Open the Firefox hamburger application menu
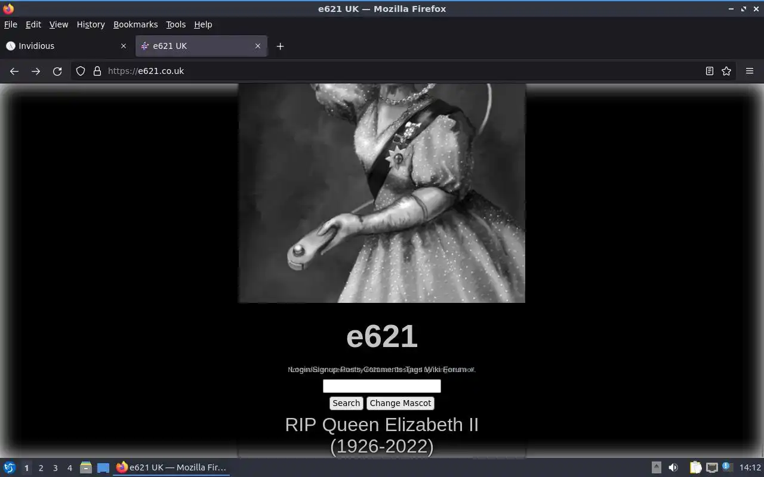Screen dimensions: 764x477 pos(750,71)
